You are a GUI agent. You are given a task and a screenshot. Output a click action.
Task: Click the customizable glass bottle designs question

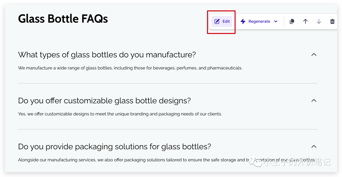(104, 101)
